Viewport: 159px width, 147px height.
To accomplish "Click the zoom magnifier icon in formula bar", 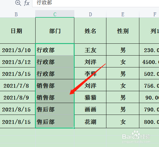I will [x=18, y=3].
